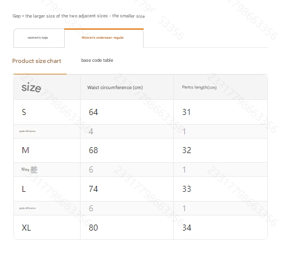Click waist value 64 for size S
This screenshot has height=253, width=283.
93,112
